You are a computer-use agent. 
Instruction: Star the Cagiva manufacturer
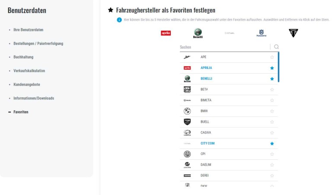(x=272, y=133)
